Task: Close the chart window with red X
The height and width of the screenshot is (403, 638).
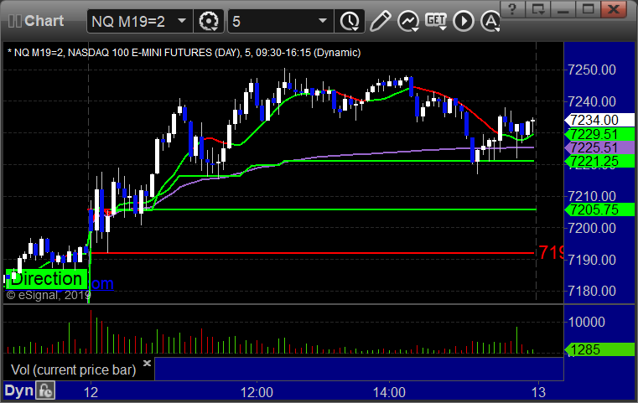Action: tap(614, 9)
